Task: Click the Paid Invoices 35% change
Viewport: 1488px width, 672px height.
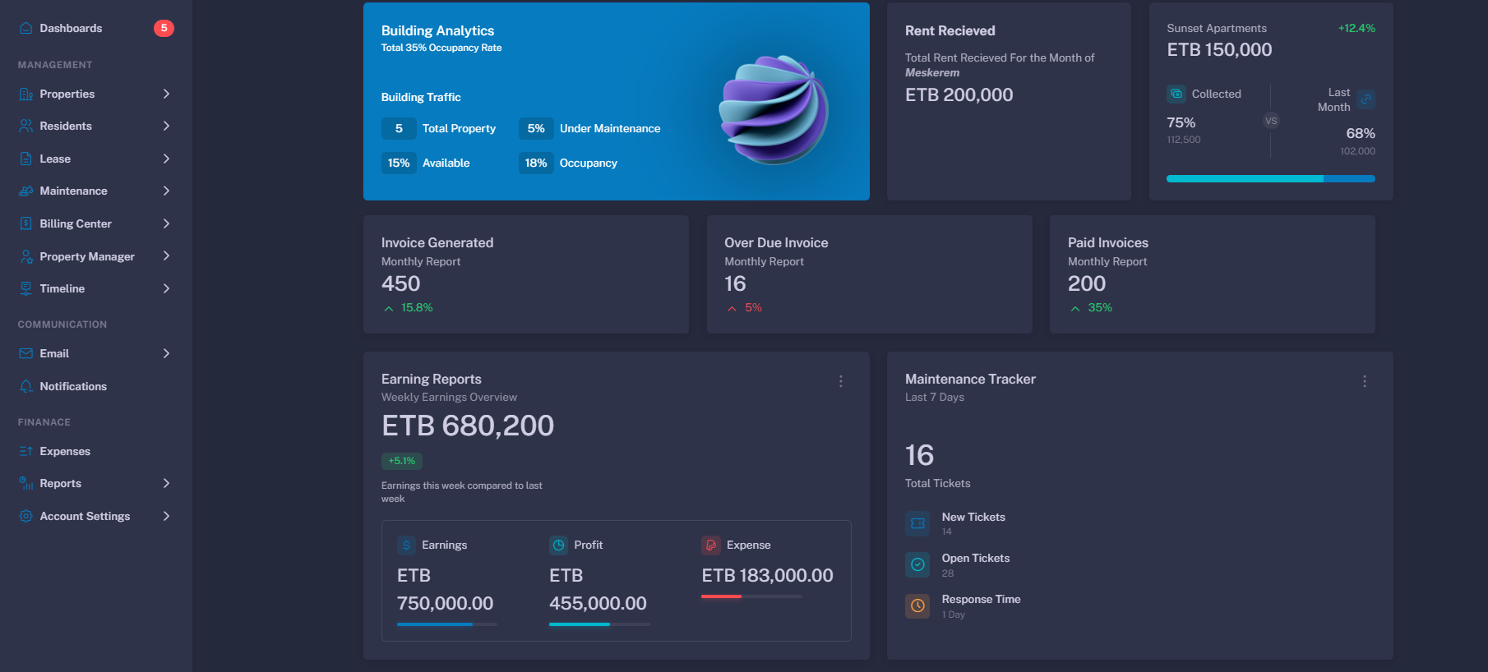Action: coord(1100,307)
